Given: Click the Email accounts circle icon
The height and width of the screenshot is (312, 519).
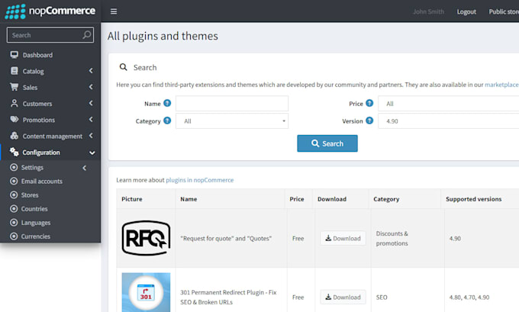Looking at the screenshot, I should 14,181.
